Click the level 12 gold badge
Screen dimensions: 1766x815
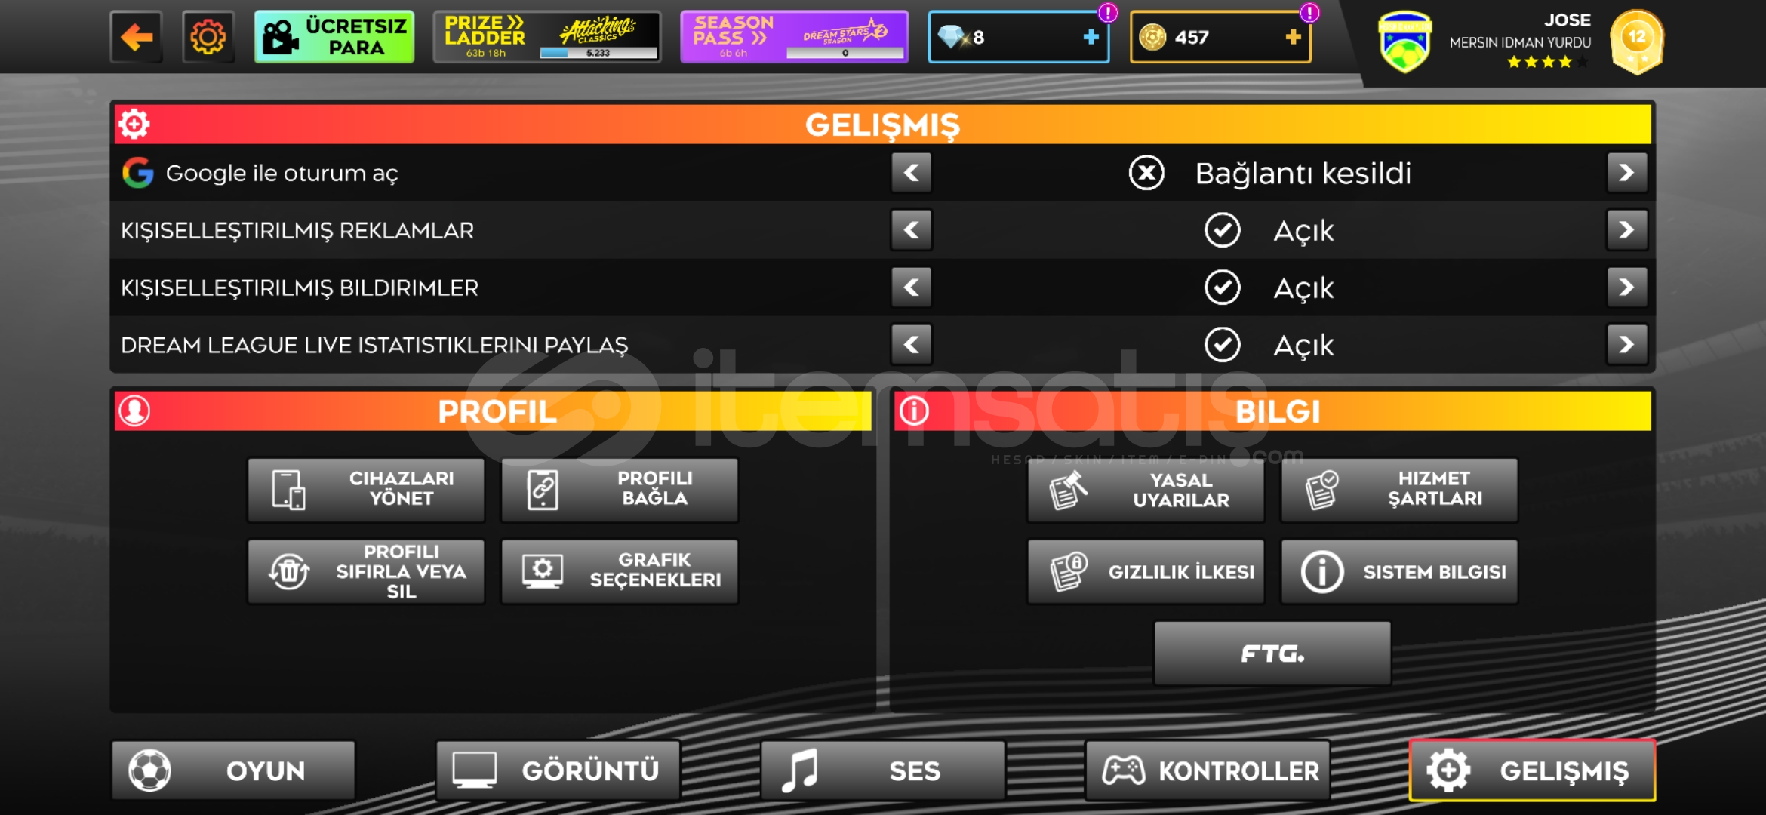point(1637,42)
